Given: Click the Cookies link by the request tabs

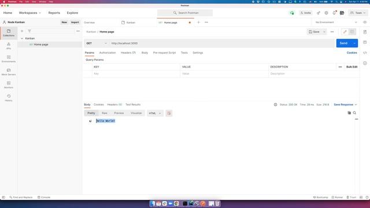Looking at the screenshot, I should 352,53.
